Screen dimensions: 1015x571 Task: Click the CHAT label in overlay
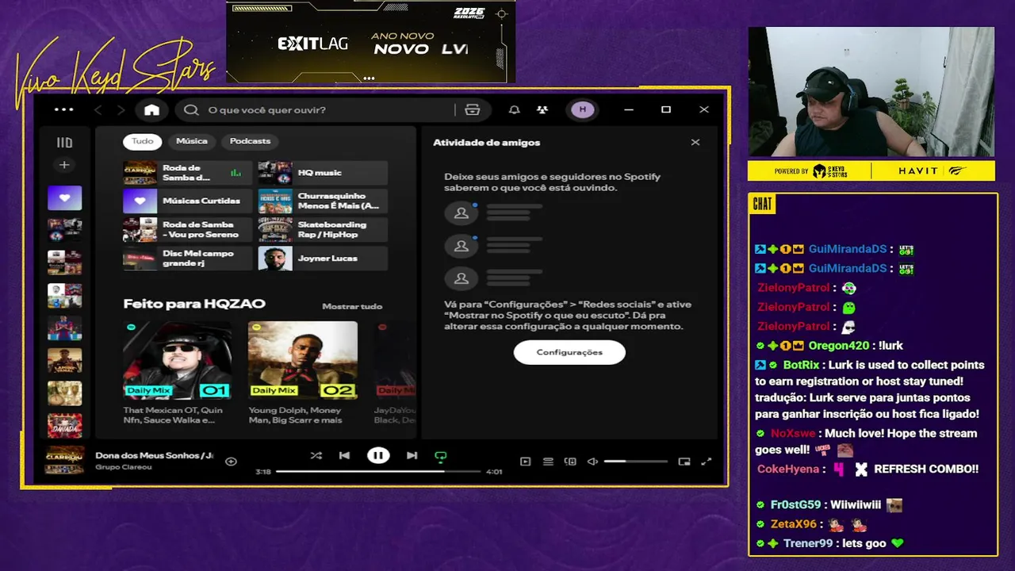pos(762,204)
